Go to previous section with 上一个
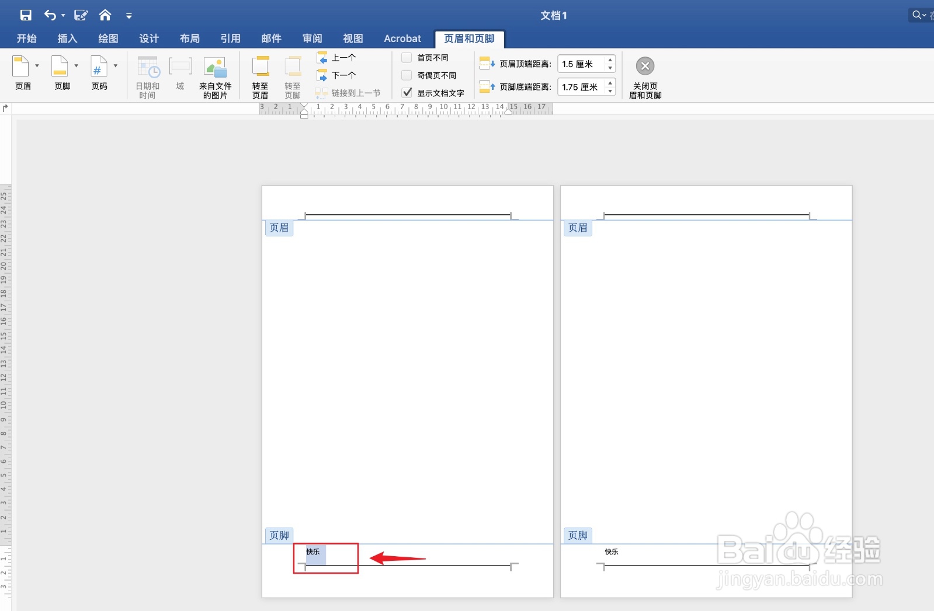The image size is (934, 611). (336, 58)
